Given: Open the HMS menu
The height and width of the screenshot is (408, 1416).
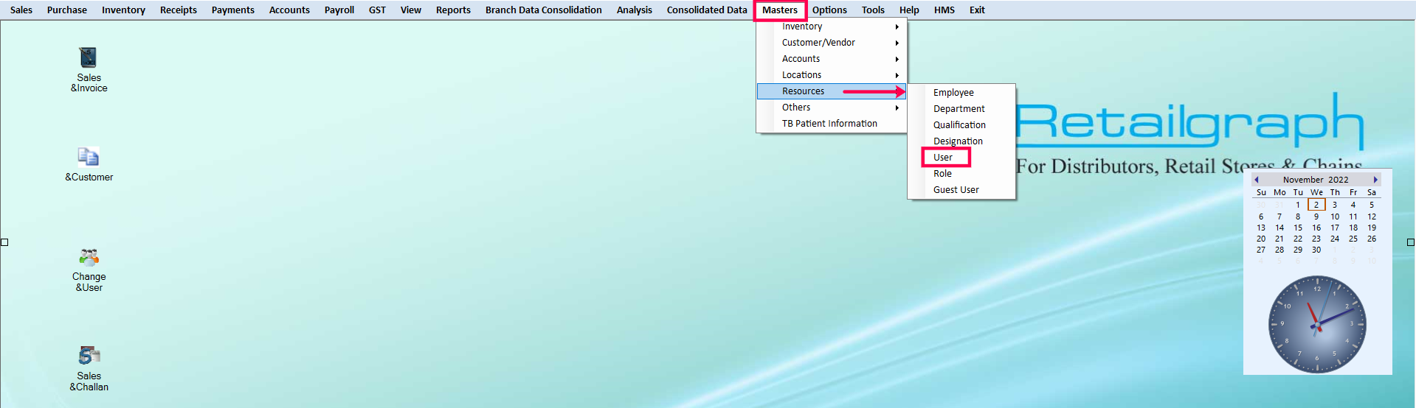Looking at the screenshot, I should 944,10.
